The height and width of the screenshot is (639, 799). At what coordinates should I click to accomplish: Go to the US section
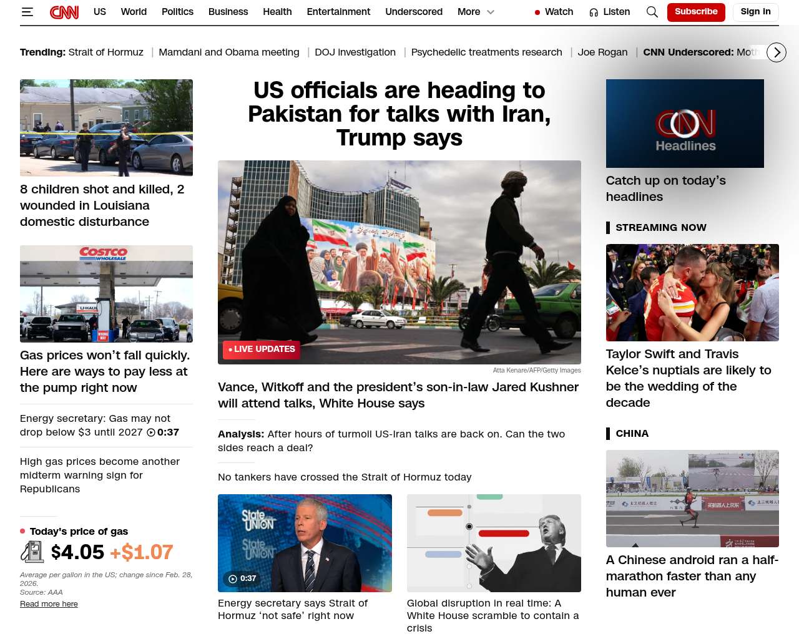pyautogui.click(x=100, y=12)
